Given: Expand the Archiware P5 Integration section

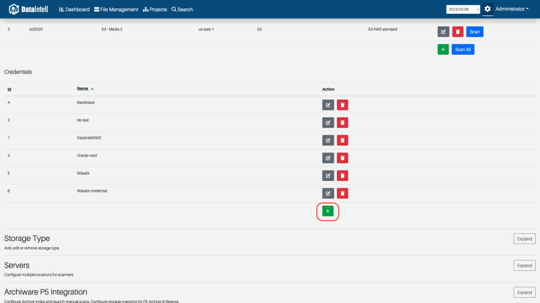Looking at the screenshot, I should (x=524, y=292).
